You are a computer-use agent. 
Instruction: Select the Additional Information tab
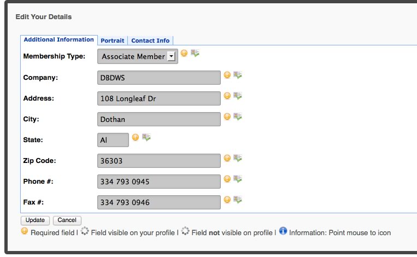[x=59, y=39]
